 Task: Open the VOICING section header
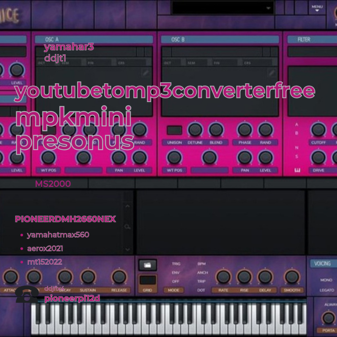tap(324, 264)
